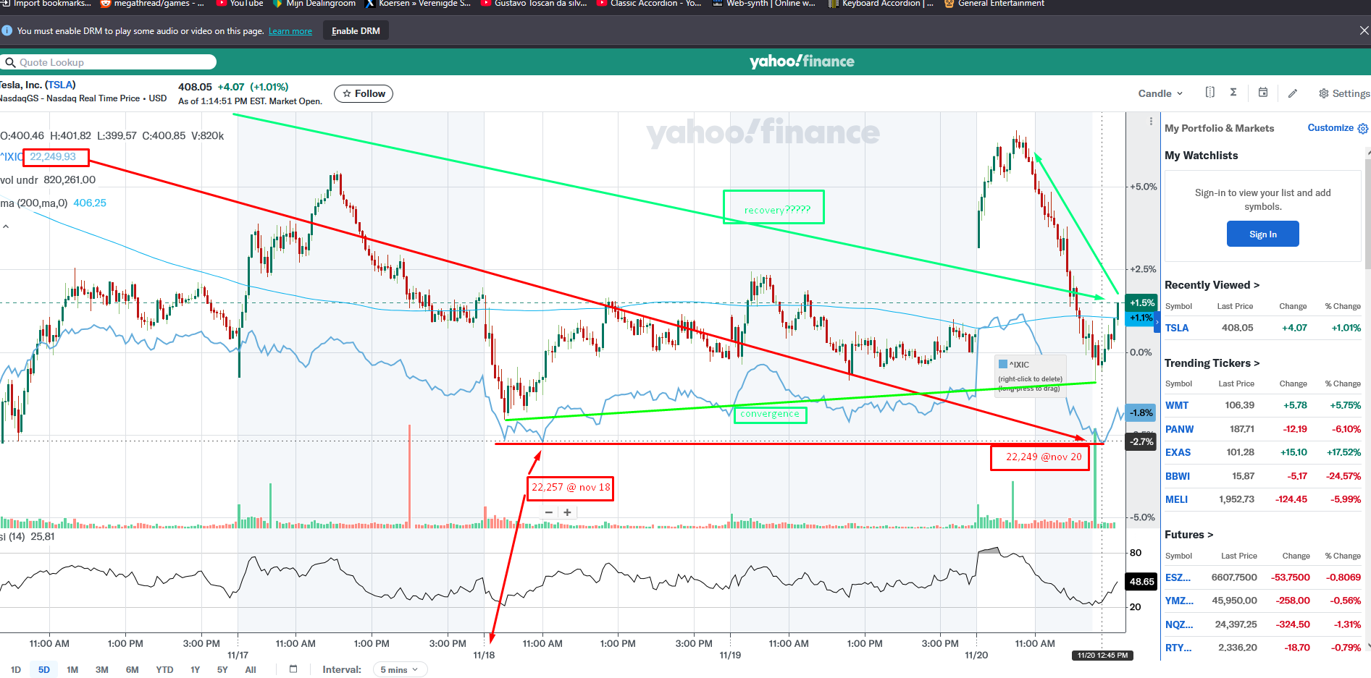Select the 1Y time range

[x=196, y=669]
